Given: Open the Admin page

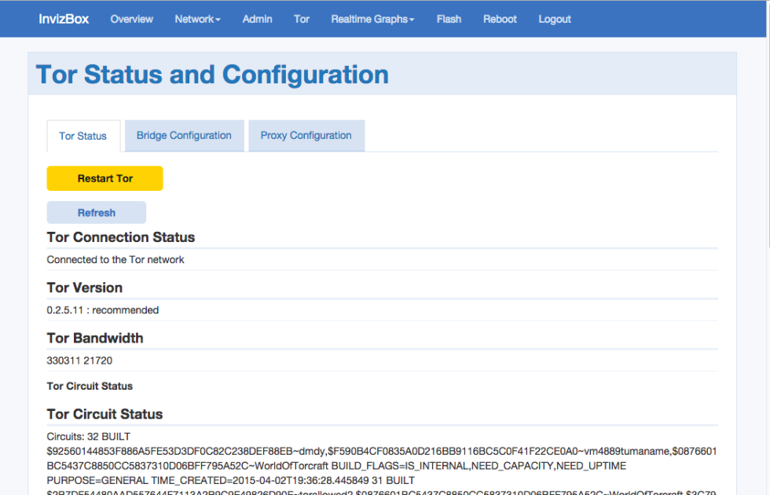Looking at the screenshot, I should point(258,19).
